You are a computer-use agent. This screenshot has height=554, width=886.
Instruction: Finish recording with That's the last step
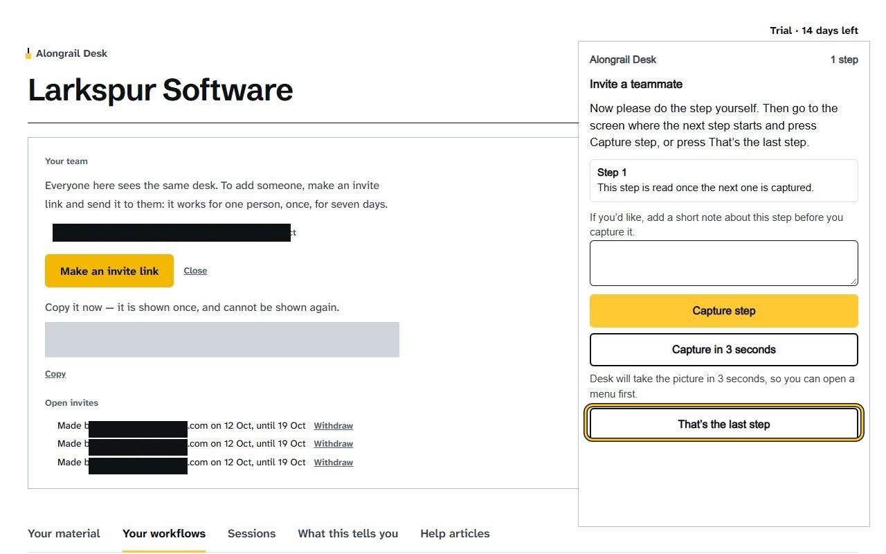[x=724, y=425]
